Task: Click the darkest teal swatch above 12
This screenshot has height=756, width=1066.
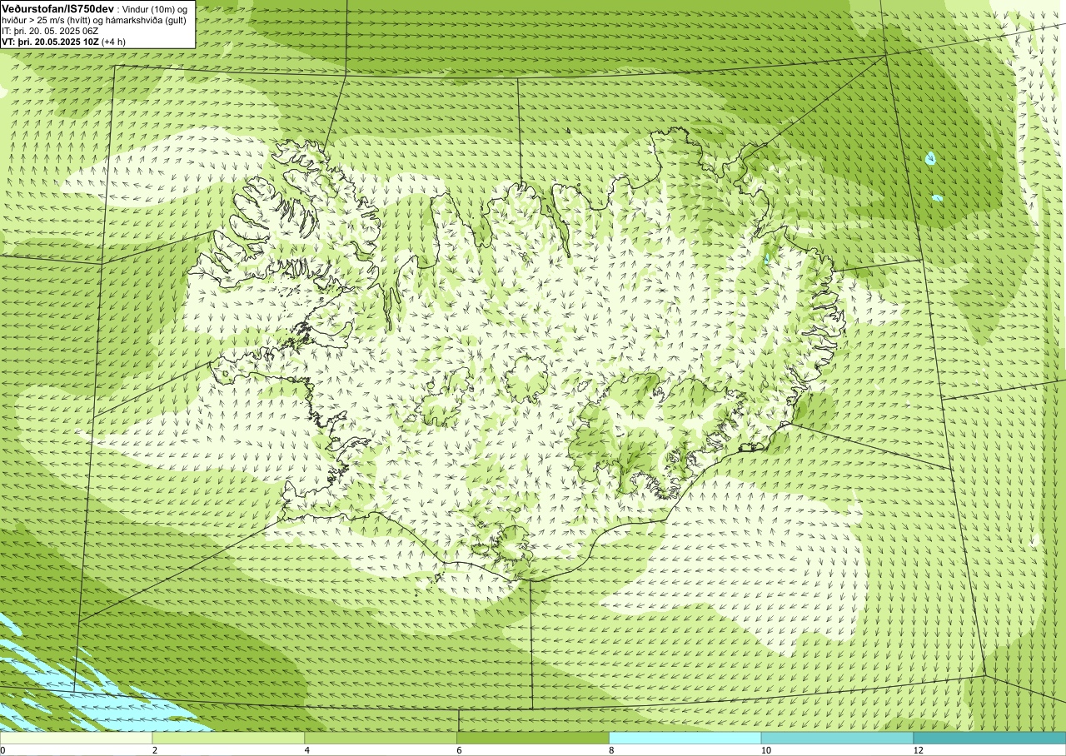Action: click(x=989, y=738)
